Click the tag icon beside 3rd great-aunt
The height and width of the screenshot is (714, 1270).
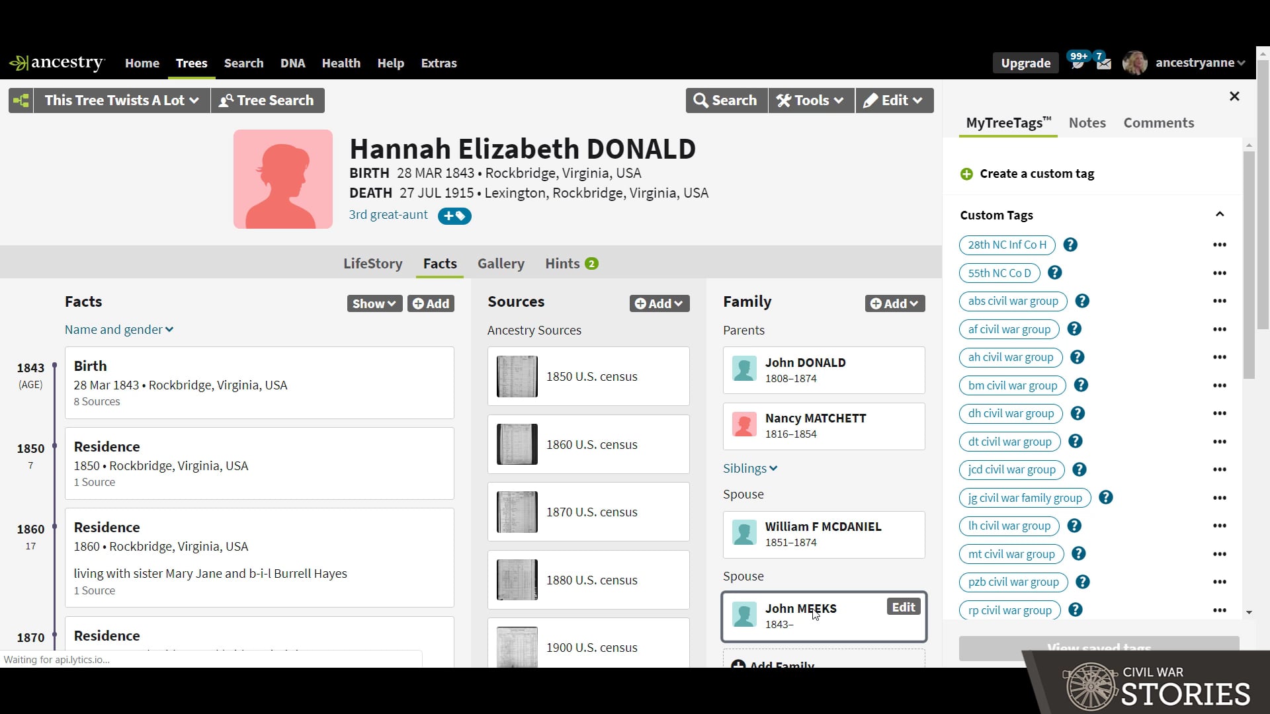[454, 216]
